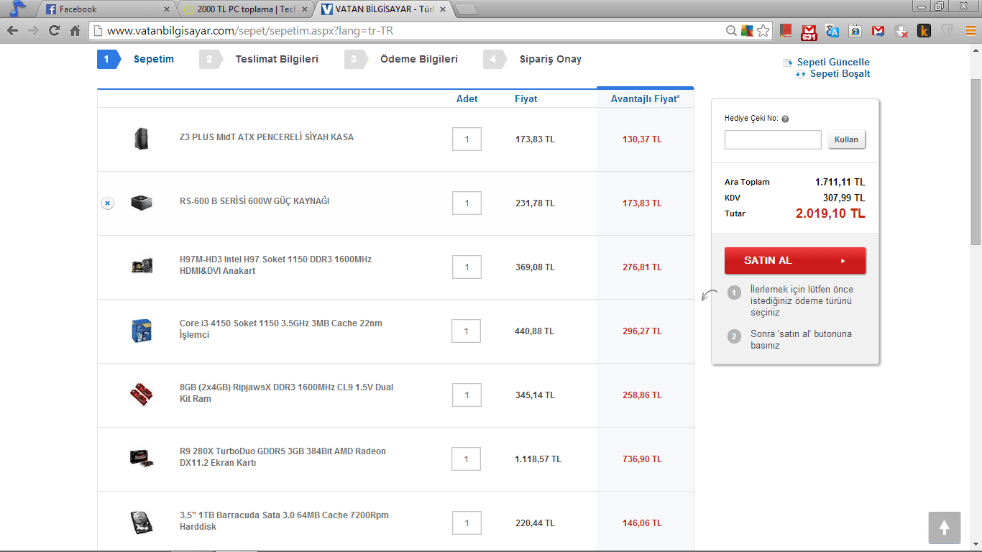Click the quantity field for H97M-HD3 motherboard
The height and width of the screenshot is (552, 982).
click(x=467, y=267)
